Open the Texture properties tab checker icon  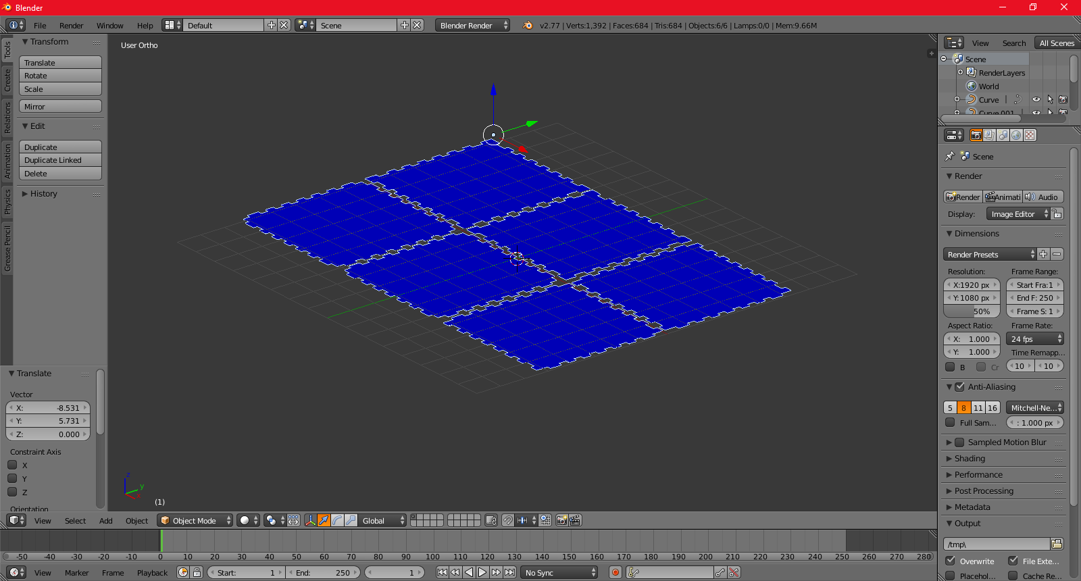[x=1030, y=135]
